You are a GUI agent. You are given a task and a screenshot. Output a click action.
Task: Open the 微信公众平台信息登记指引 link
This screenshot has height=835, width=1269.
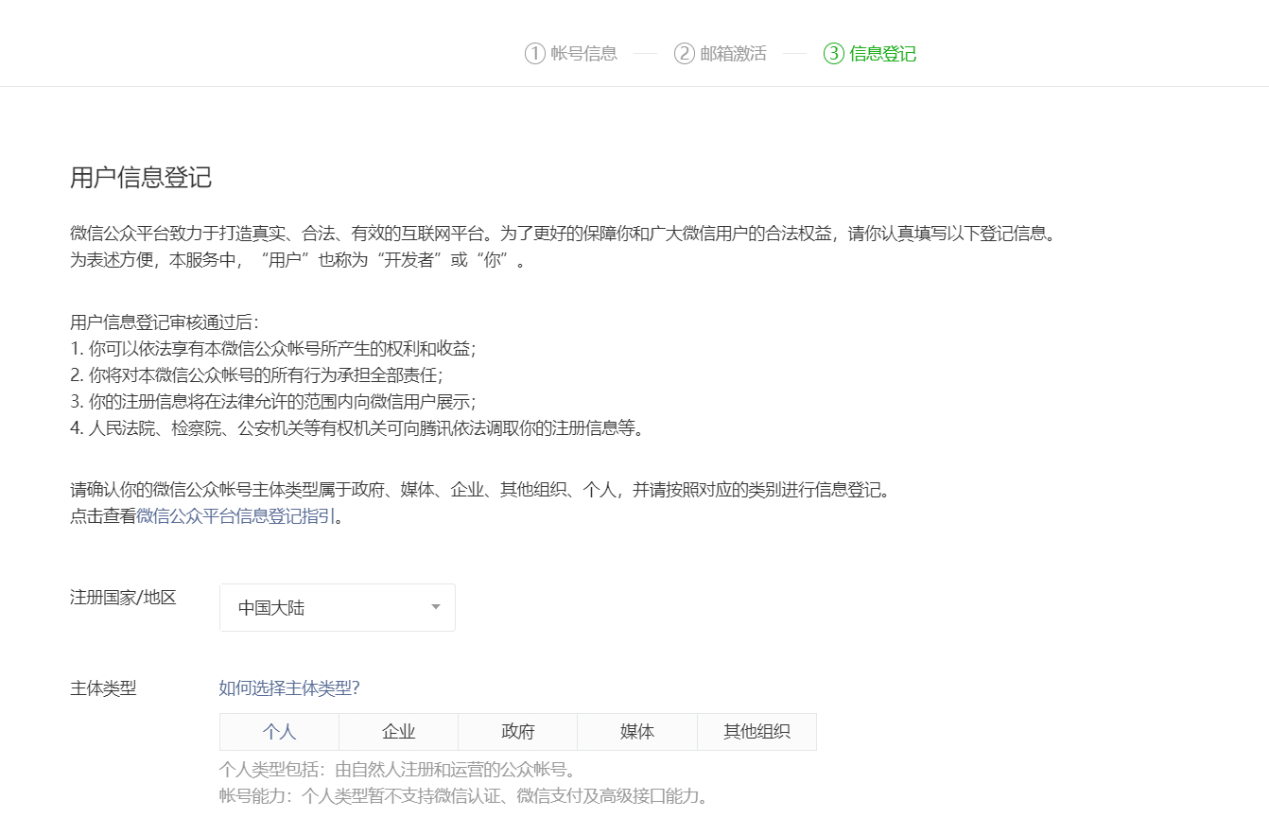235,516
